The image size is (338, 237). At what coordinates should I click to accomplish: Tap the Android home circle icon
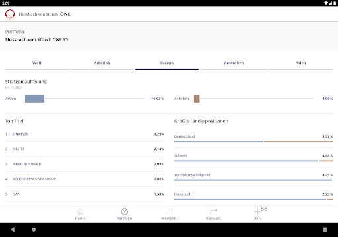coord(34,230)
